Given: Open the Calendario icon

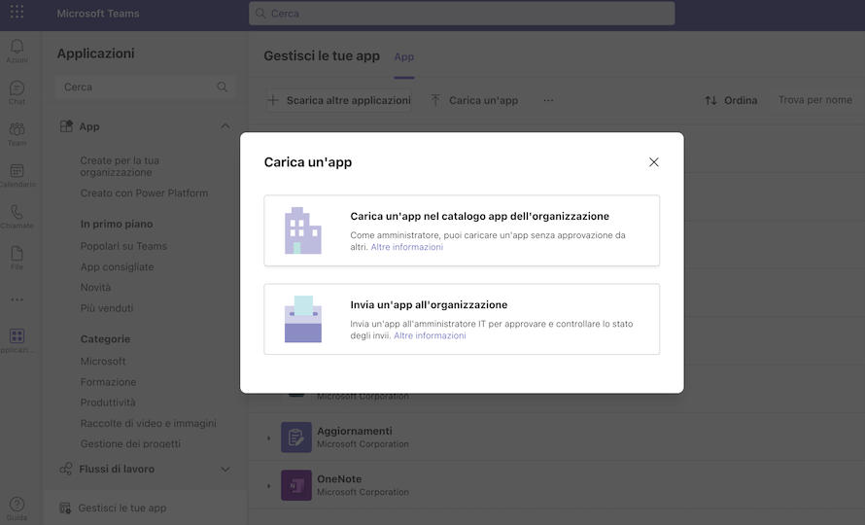Looking at the screenshot, I should [x=17, y=175].
